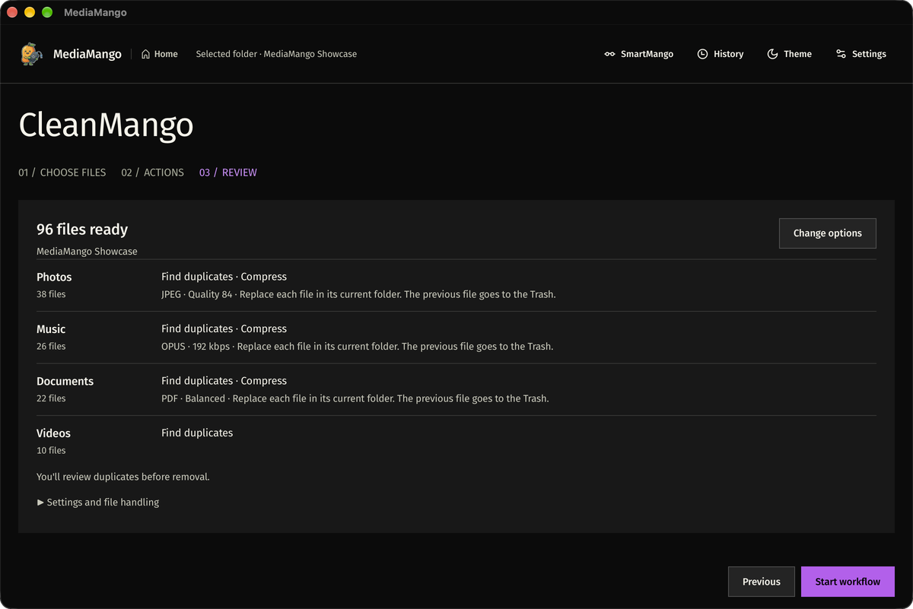Click Documents 'Find duplicates · Compress' text
Image resolution: width=913 pixels, height=609 pixels.
pos(224,381)
